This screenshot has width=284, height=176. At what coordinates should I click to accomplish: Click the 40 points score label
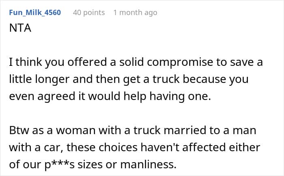pos(89,13)
